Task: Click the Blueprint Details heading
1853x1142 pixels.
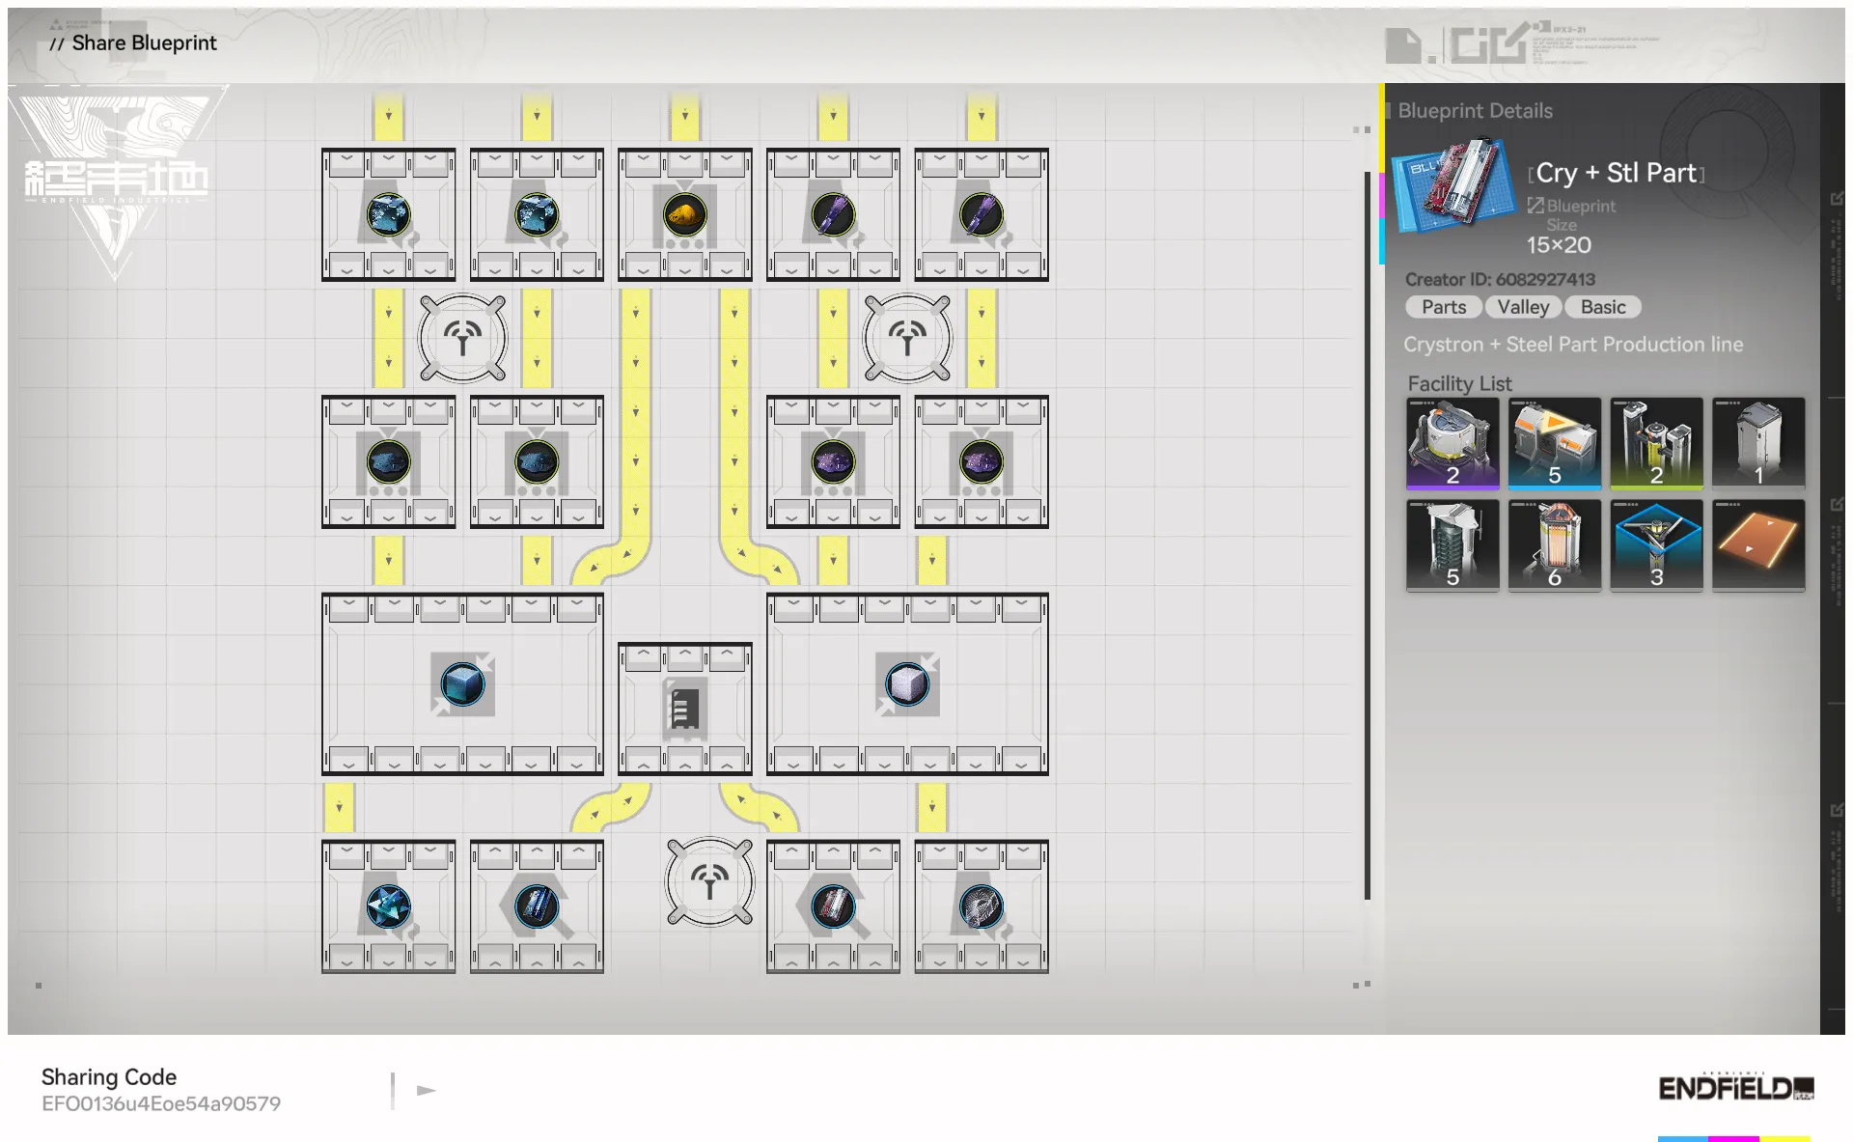Action: 1475,111
